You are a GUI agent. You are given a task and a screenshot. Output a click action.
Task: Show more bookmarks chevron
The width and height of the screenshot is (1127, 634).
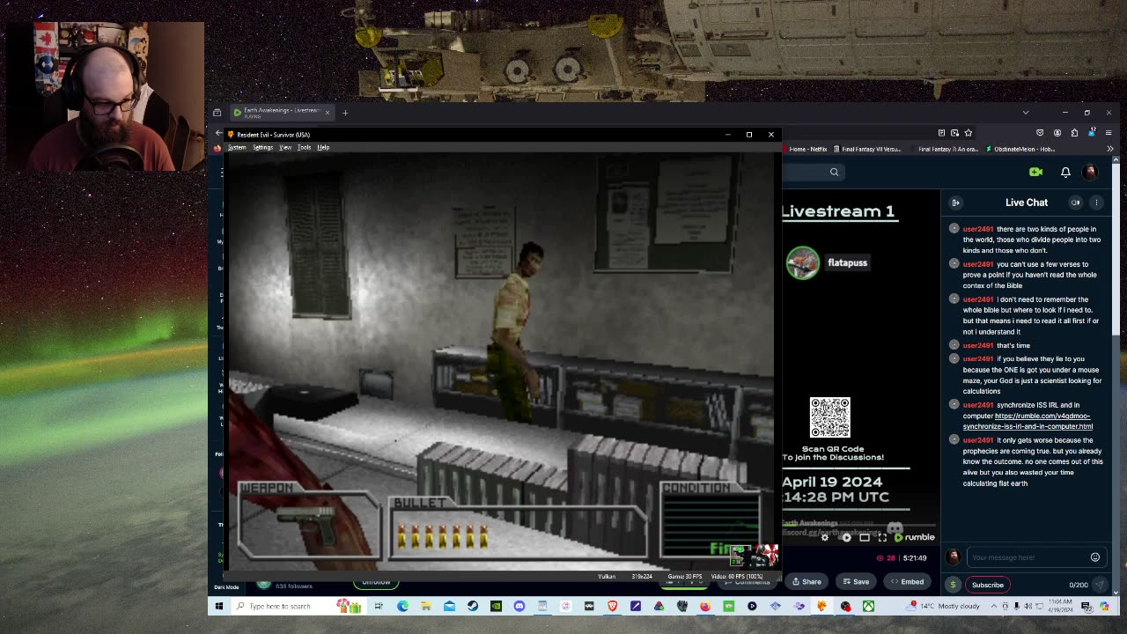pos(1109,149)
